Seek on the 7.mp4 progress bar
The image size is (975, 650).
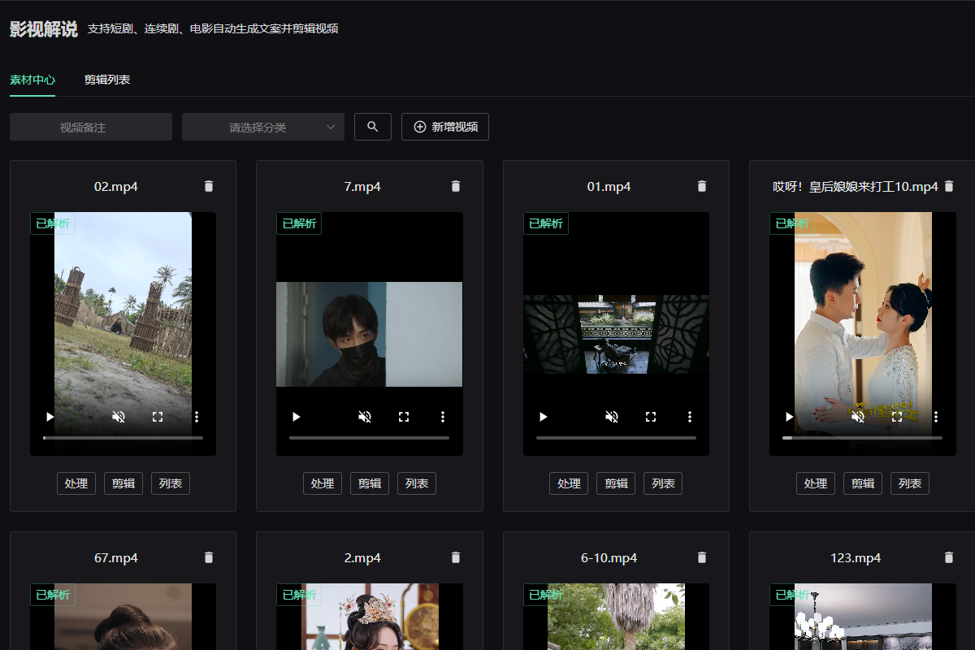click(369, 438)
